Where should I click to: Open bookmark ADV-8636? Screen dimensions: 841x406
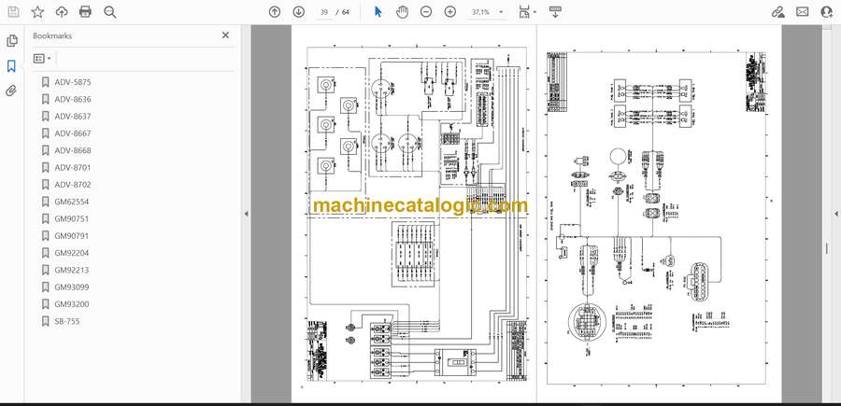(72, 99)
